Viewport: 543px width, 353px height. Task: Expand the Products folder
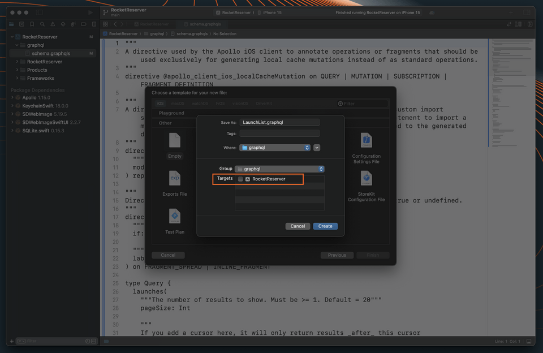click(x=17, y=70)
